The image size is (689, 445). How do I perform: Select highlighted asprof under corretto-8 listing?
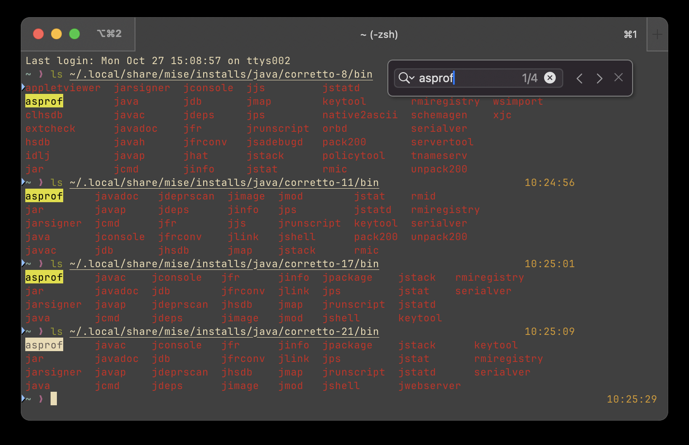tap(44, 102)
